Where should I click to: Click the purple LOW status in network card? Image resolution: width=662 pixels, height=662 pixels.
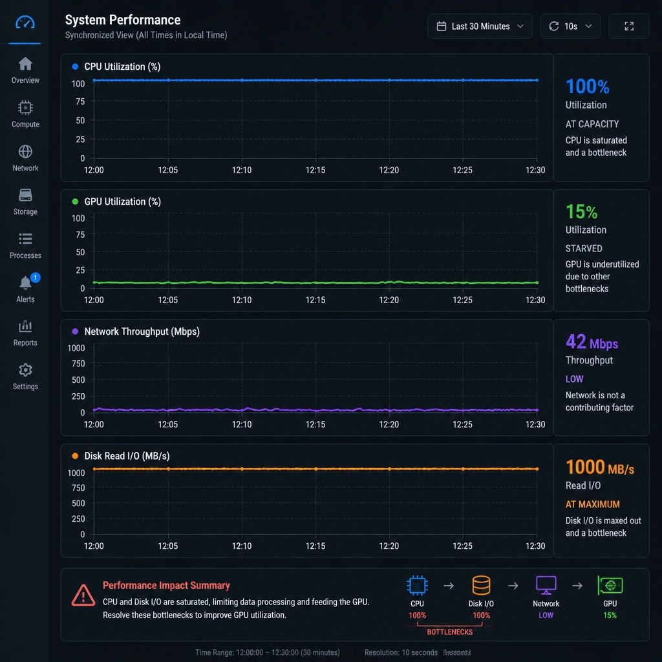click(574, 379)
